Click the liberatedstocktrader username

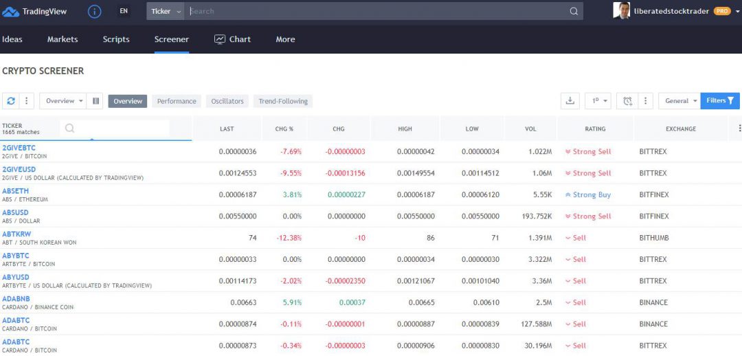671,11
